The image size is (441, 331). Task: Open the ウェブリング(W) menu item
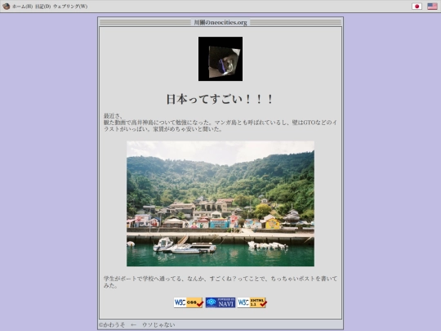70,7
